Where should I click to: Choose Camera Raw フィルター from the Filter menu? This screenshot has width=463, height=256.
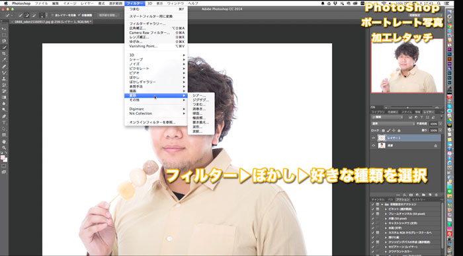(156, 33)
